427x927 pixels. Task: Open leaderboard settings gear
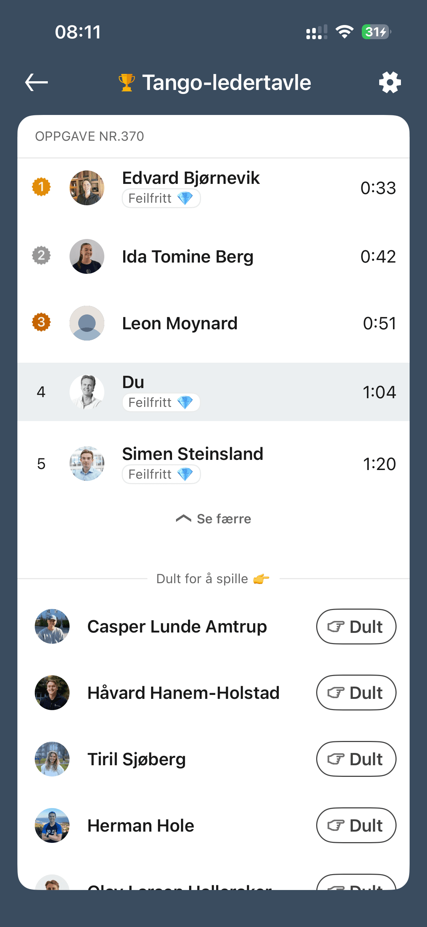(x=390, y=82)
